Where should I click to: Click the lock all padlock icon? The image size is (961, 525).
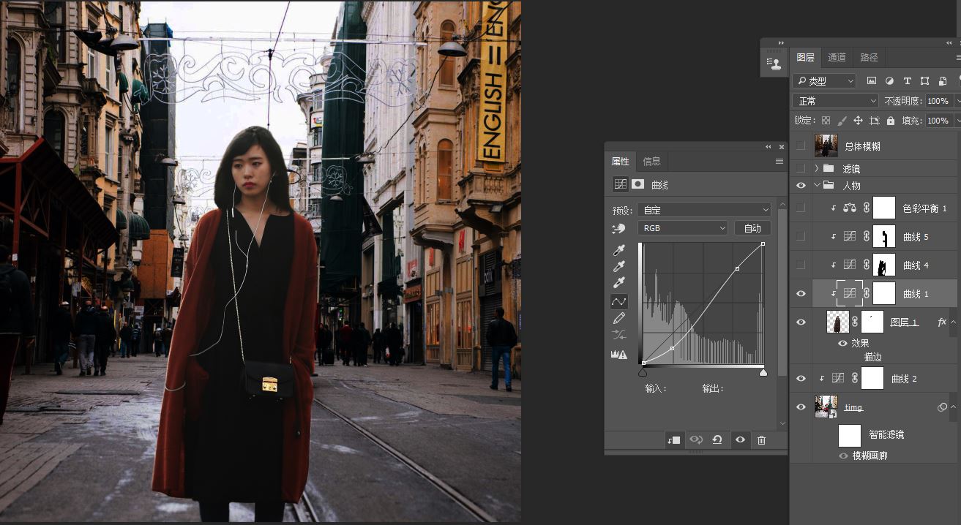(890, 121)
